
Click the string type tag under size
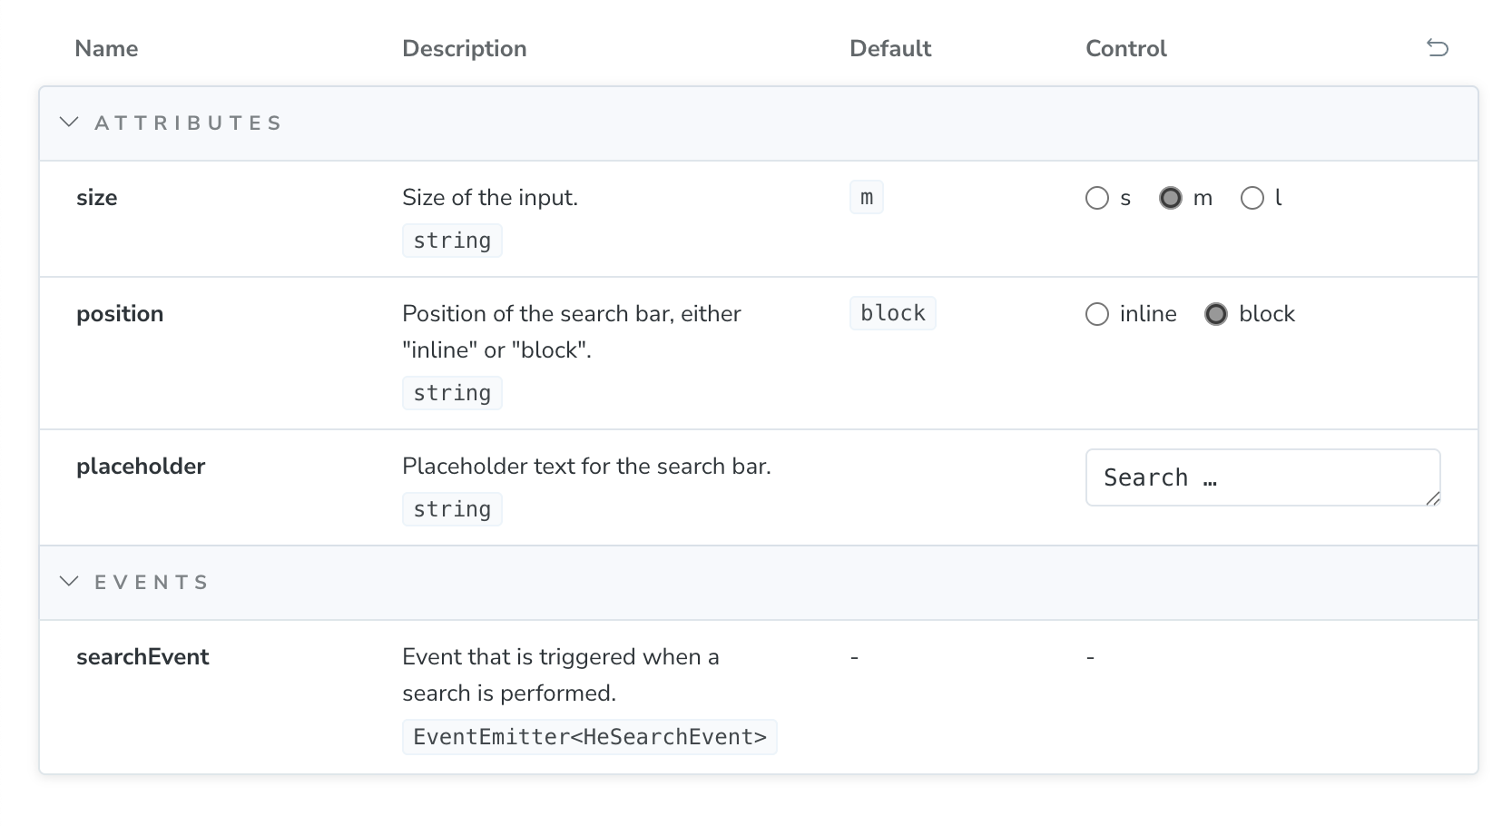point(452,241)
